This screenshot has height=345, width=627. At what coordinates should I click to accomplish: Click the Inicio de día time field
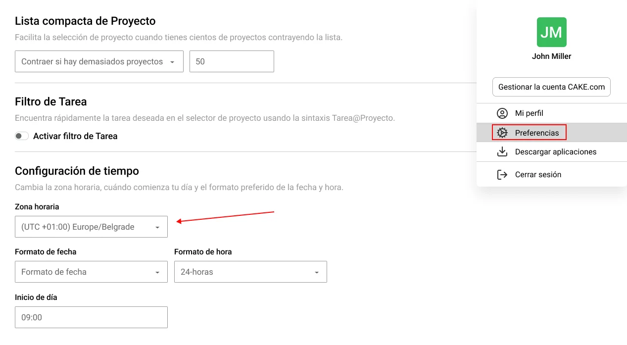tap(91, 317)
